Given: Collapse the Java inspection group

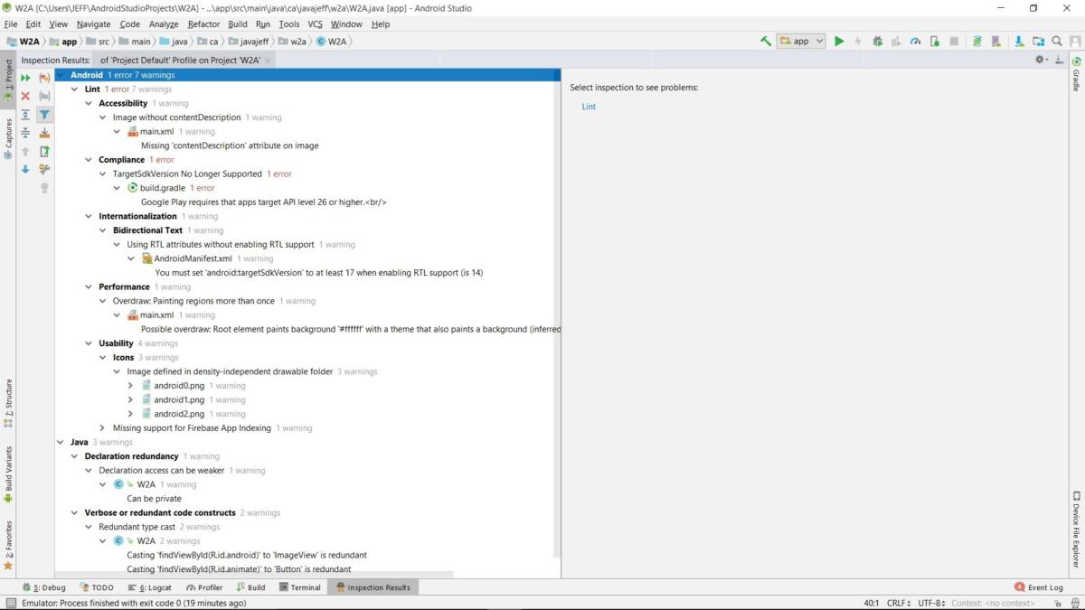Looking at the screenshot, I should [x=61, y=443].
